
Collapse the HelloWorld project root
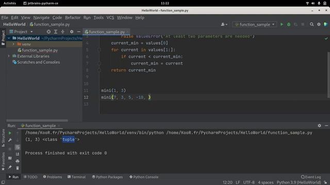pos(9,38)
